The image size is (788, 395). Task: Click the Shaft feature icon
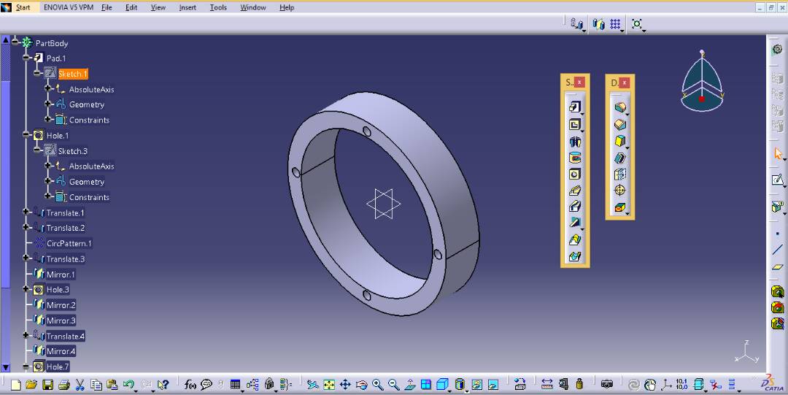click(574, 141)
